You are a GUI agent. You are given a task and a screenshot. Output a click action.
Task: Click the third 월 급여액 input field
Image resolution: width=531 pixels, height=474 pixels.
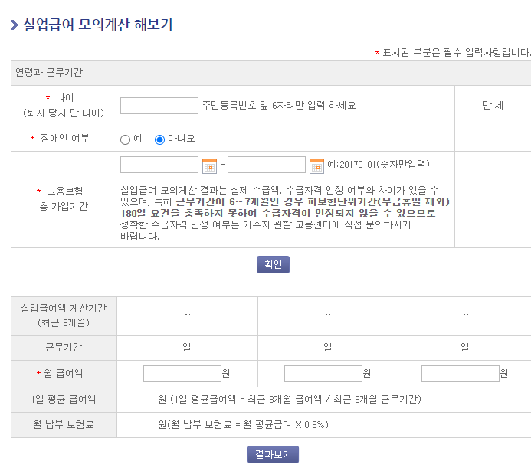[x=461, y=374]
